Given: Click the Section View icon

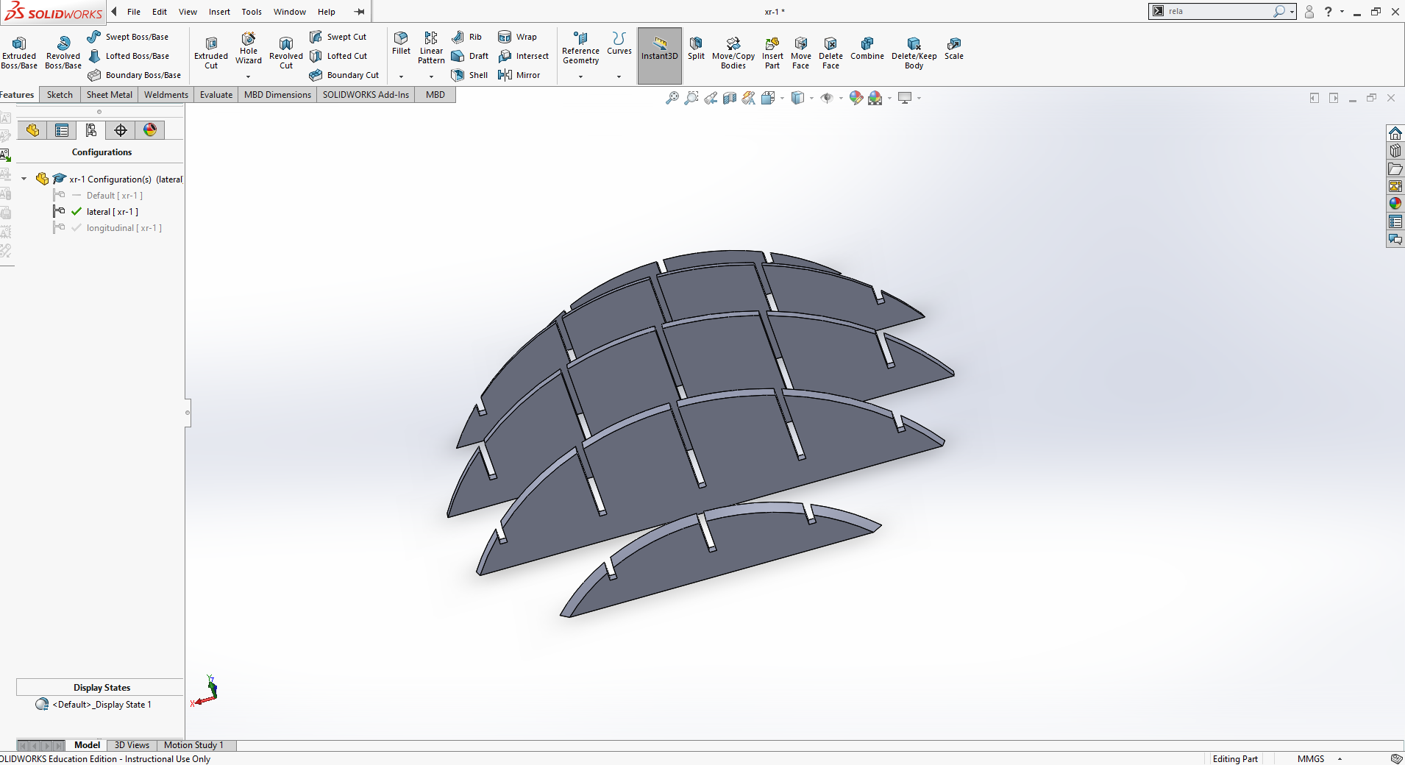Looking at the screenshot, I should coord(730,98).
